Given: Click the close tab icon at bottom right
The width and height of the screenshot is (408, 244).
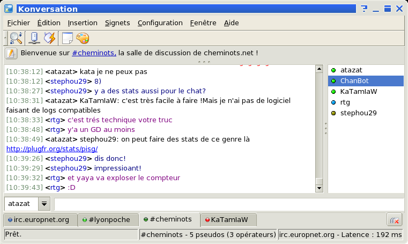Looking at the screenshot, I should click(395, 220).
